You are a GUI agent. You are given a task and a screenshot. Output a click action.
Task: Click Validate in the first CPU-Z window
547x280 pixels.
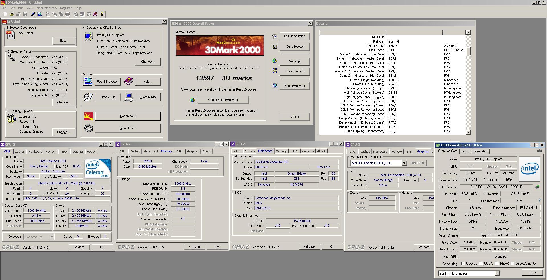click(x=79, y=247)
